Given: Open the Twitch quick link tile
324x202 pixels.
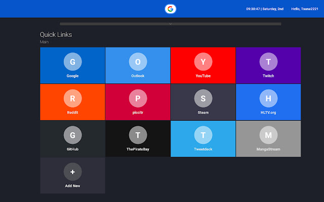Looking at the screenshot, I should [268, 65].
